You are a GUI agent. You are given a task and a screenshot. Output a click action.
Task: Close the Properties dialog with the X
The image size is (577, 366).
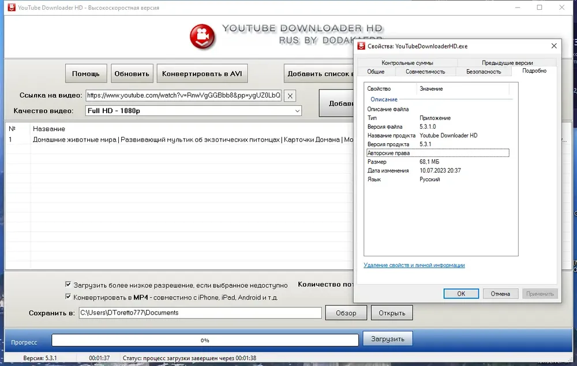point(554,46)
